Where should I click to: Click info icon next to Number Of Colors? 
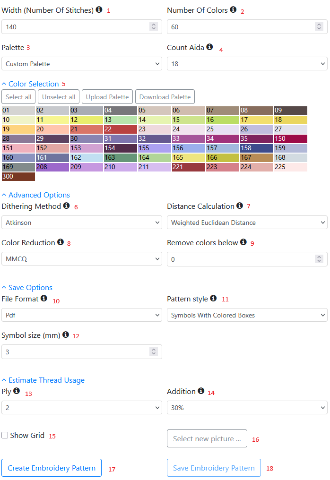click(233, 9)
